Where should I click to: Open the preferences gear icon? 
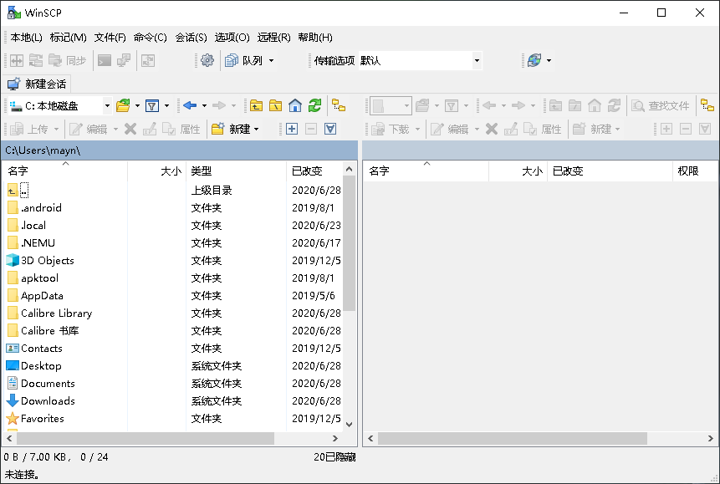207,60
